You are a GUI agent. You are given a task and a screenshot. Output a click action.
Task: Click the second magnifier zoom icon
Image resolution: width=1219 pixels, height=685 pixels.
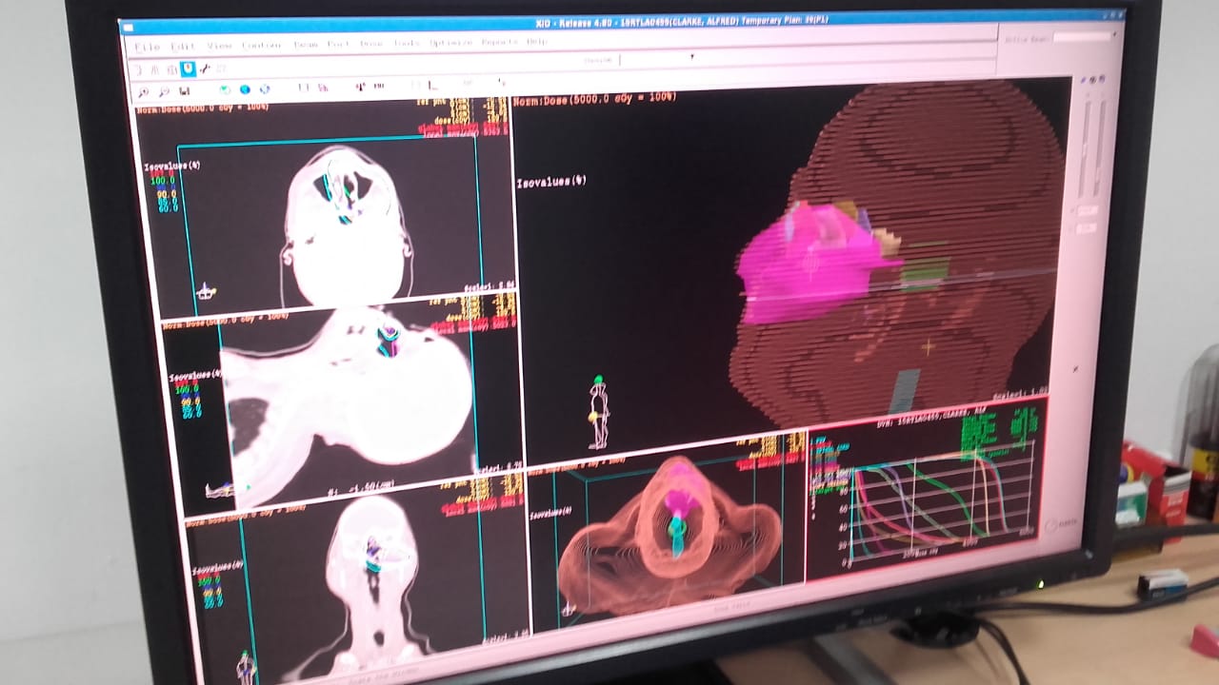coord(164,92)
